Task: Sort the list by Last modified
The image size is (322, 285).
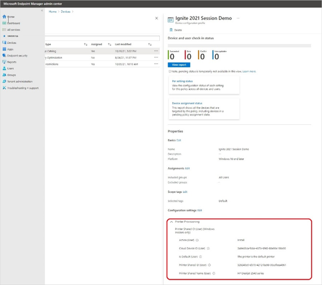Action: pos(150,45)
